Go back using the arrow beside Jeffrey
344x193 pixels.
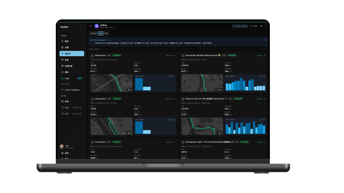91,26
